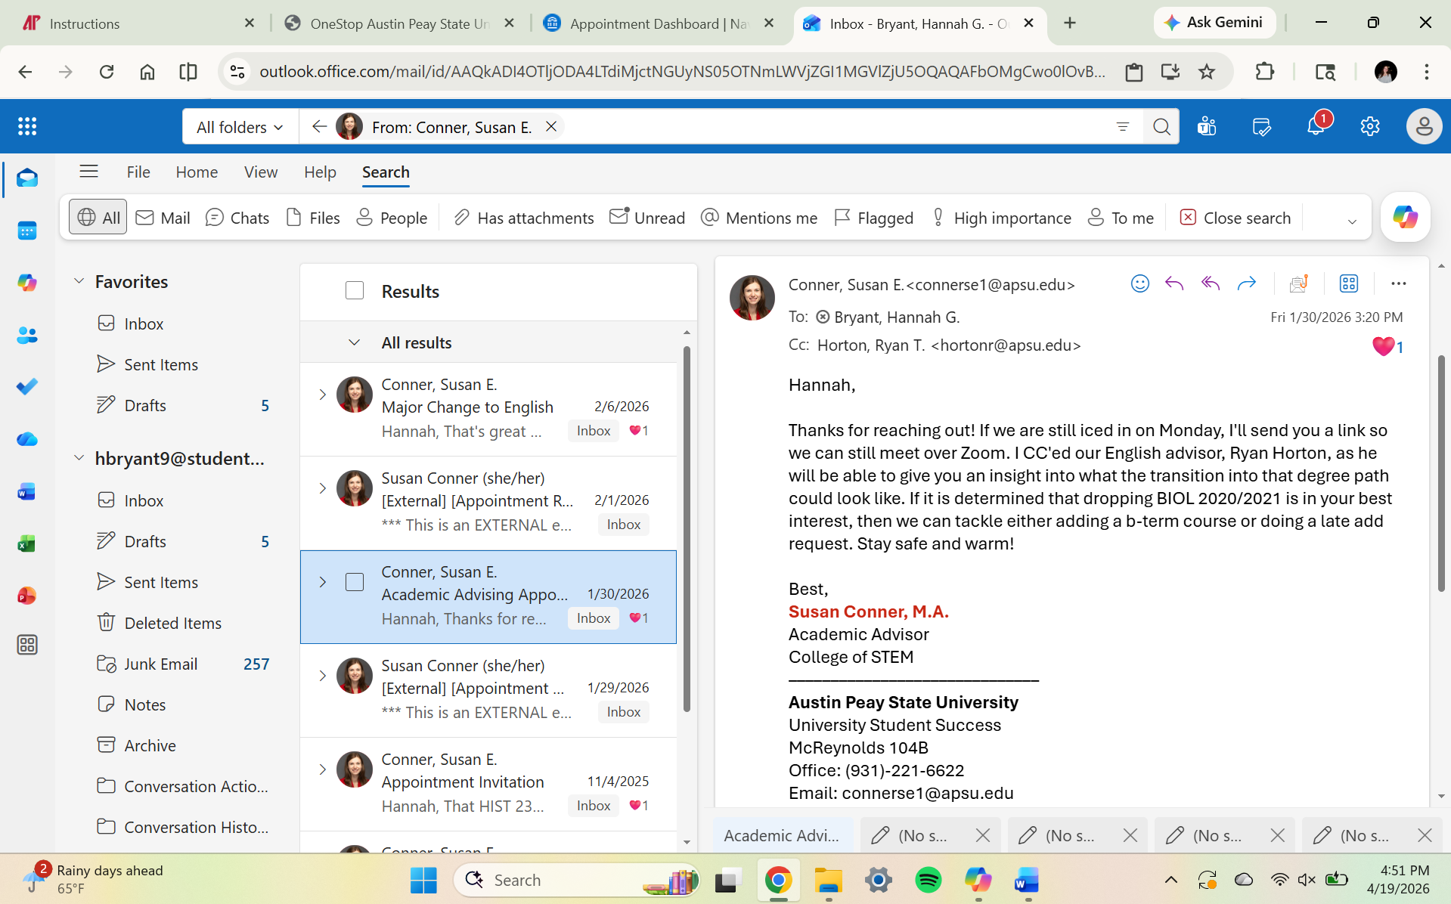This screenshot has width=1451, height=904.
Task: Open Spotify from the taskbar
Action: point(929,880)
